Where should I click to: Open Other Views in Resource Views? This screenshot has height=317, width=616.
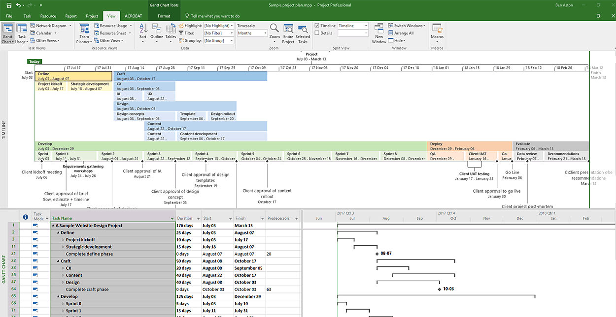(x=108, y=40)
